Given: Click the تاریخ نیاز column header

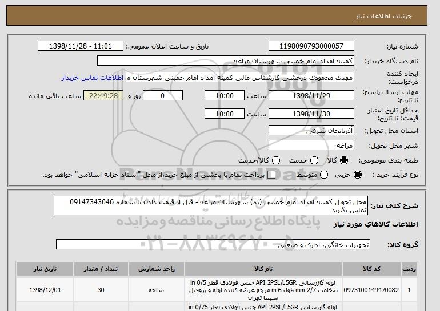Looking at the screenshot, I should tap(45, 269).
